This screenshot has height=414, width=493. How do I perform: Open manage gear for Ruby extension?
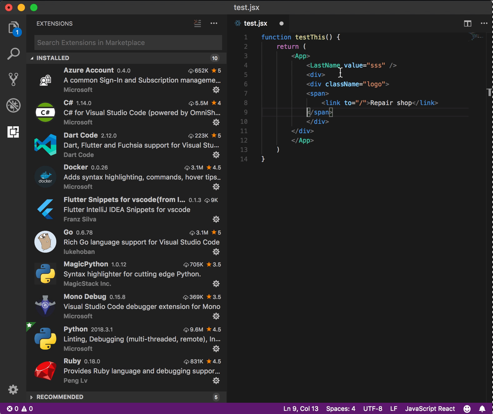click(216, 381)
